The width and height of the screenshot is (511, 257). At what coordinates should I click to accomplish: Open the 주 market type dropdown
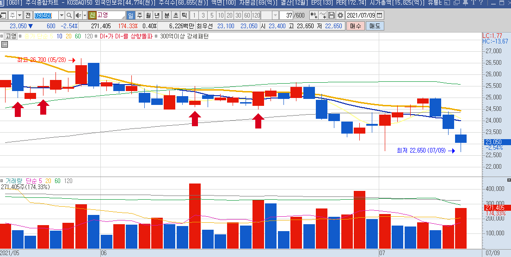click(19, 15)
